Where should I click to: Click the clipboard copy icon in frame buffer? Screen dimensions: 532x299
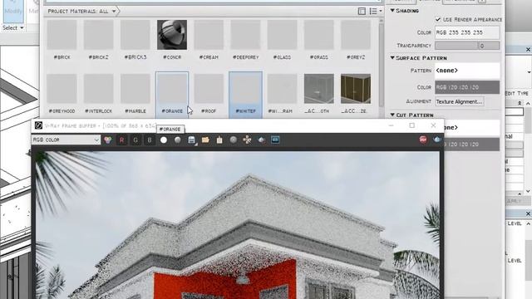click(219, 140)
